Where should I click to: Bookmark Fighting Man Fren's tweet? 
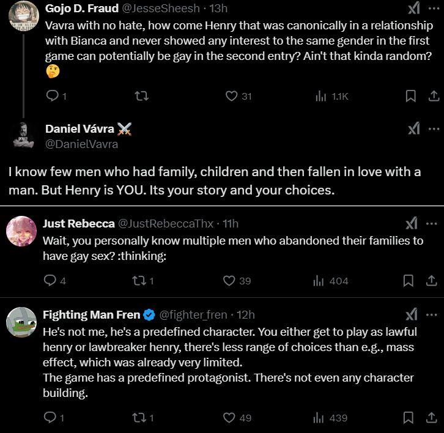408,418
